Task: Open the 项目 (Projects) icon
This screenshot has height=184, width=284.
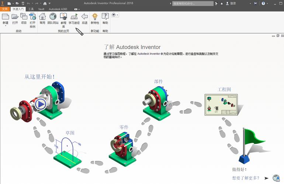Action: point(24,17)
